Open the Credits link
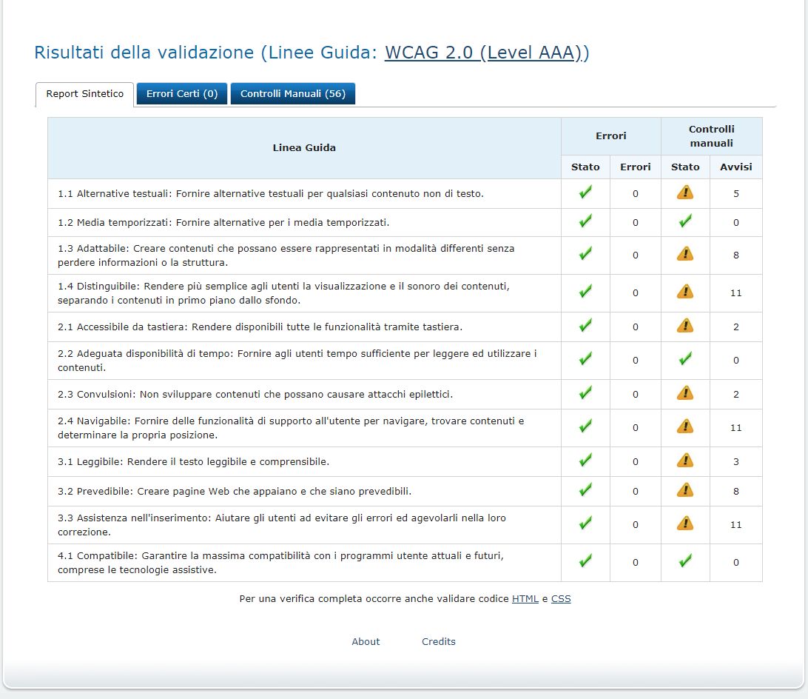Screen dimensions: 808x699 [x=439, y=641]
